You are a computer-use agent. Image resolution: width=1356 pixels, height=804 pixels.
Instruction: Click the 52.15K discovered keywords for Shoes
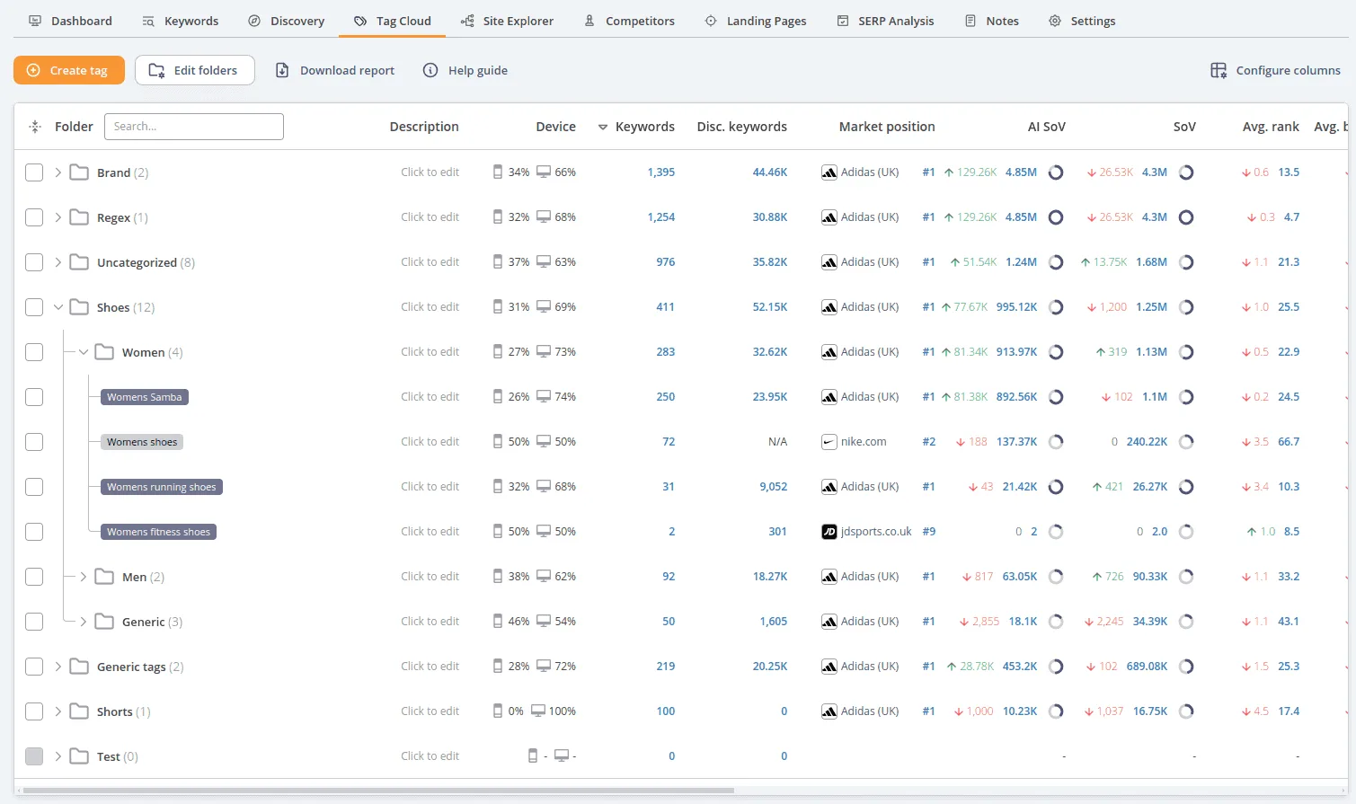(770, 307)
